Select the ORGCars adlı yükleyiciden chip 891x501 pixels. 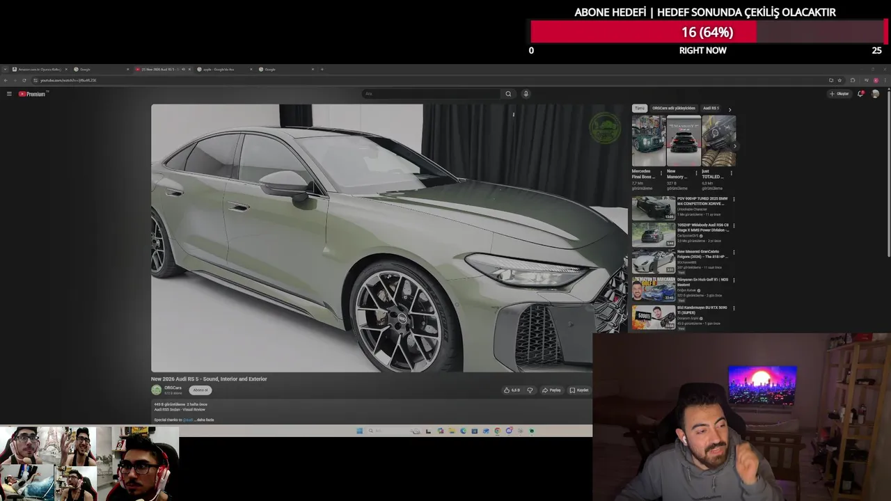click(x=674, y=109)
